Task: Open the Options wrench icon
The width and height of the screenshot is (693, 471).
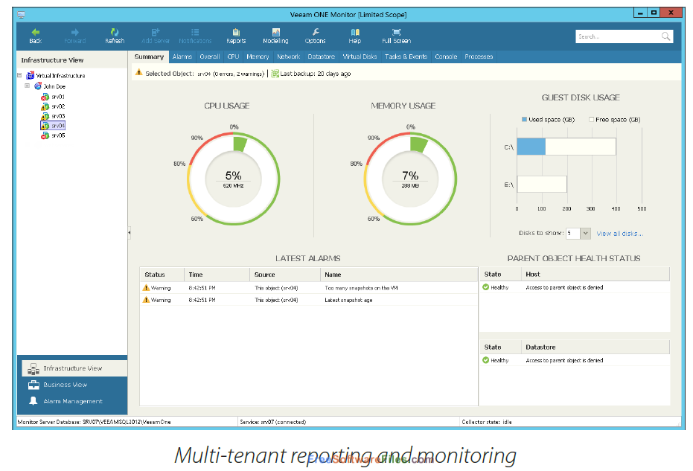Action: coord(316,32)
